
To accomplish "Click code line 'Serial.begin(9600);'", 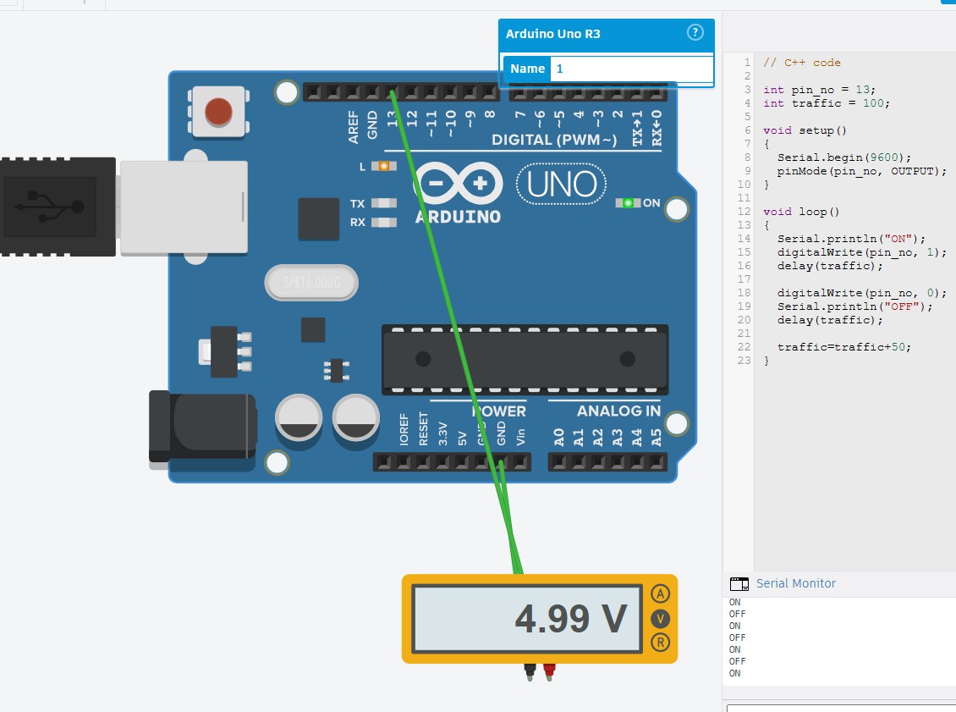I will click(843, 157).
